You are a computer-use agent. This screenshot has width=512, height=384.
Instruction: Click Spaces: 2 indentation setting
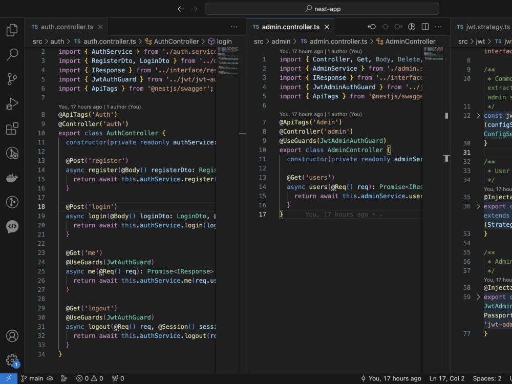[x=487, y=378]
